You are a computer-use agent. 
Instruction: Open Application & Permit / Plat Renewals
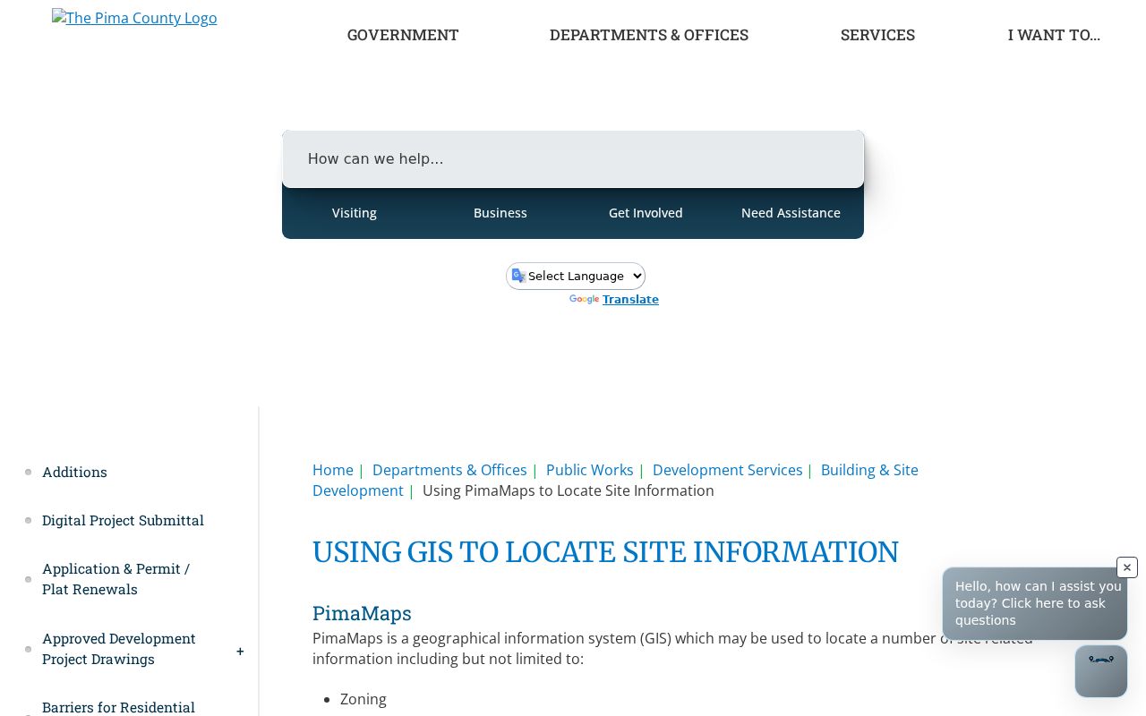pyautogui.click(x=116, y=579)
